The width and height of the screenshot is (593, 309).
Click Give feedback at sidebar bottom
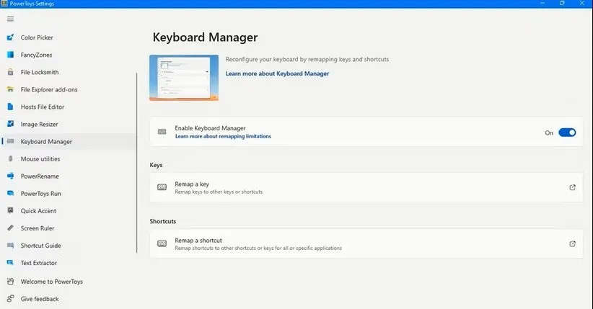[x=40, y=298]
